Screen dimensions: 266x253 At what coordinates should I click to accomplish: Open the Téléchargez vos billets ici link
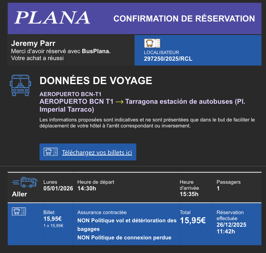[x=97, y=152]
